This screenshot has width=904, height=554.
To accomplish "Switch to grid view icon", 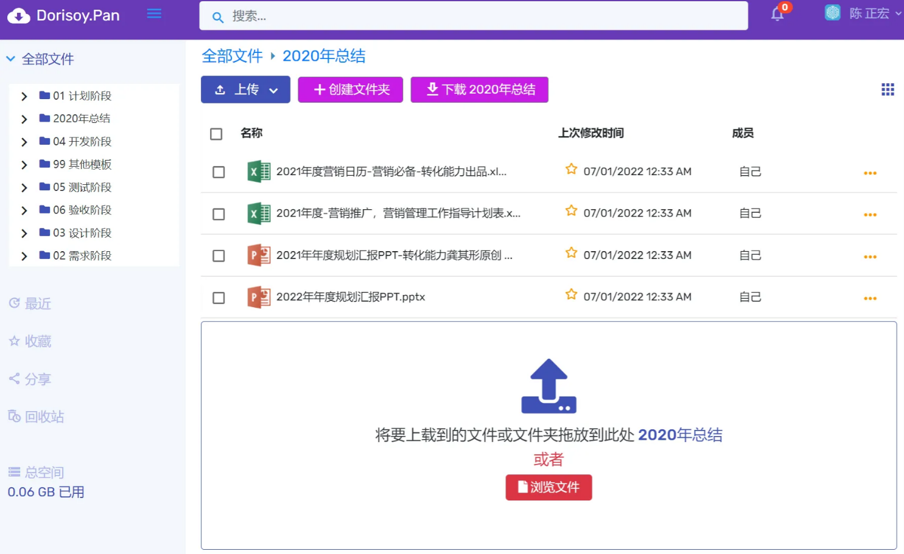I will tap(888, 90).
